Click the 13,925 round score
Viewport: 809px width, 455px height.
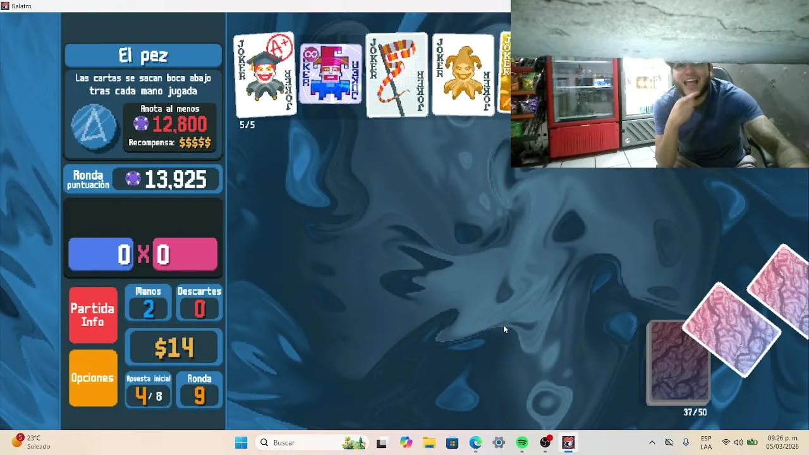click(175, 179)
